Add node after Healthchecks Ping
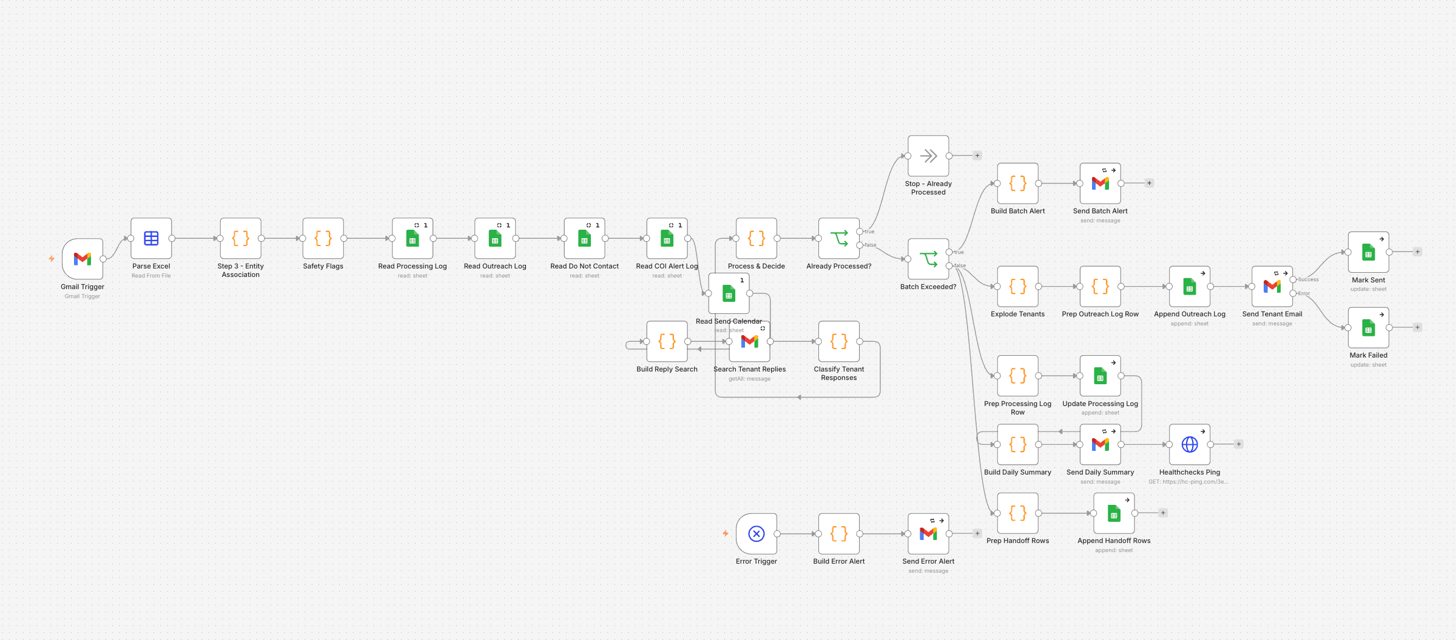The image size is (1456, 640). [1239, 444]
